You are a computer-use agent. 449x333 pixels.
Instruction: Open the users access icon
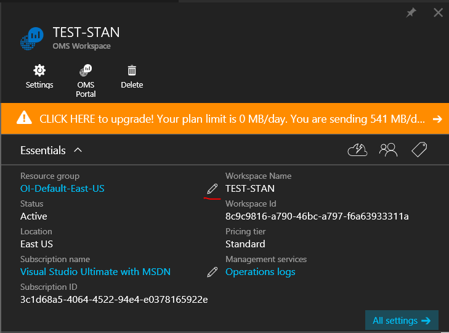click(x=388, y=150)
